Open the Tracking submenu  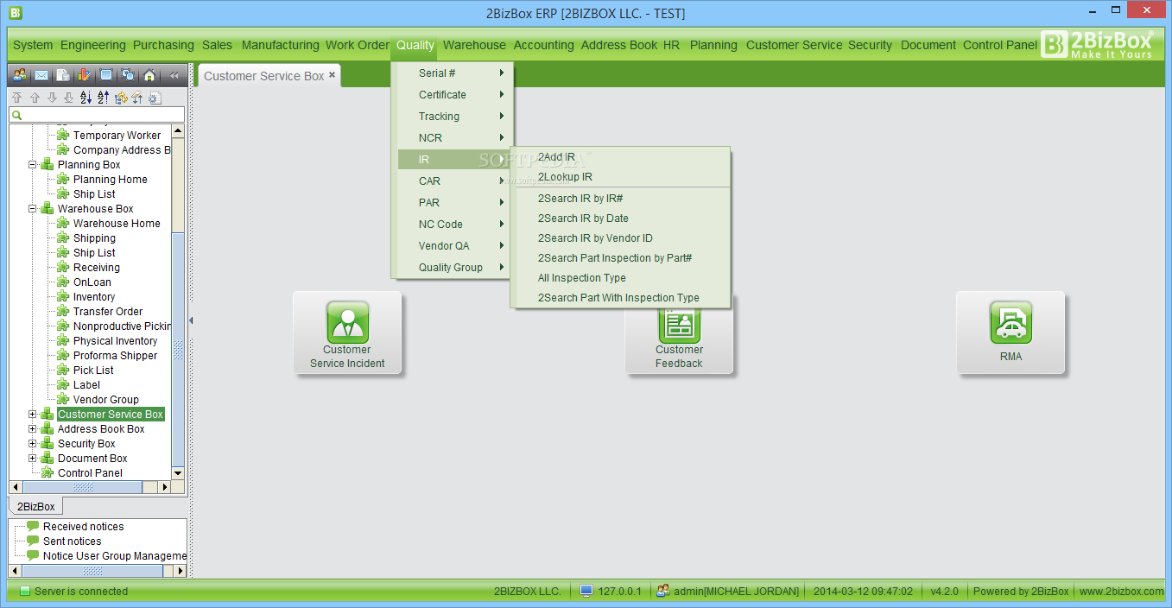pyautogui.click(x=453, y=117)
